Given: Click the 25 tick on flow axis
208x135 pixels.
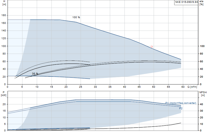Looking at the screenshot, I should (81, 87).
